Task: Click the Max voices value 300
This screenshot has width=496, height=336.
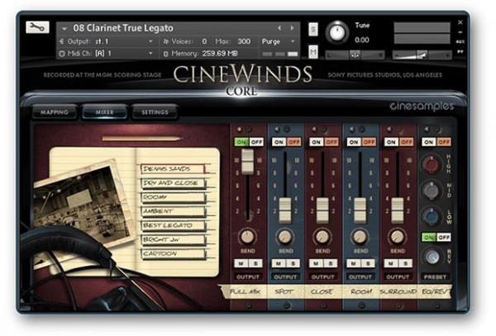Action: tap(244, 41)
